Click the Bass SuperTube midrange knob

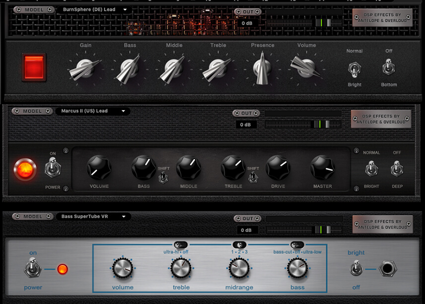239,268
